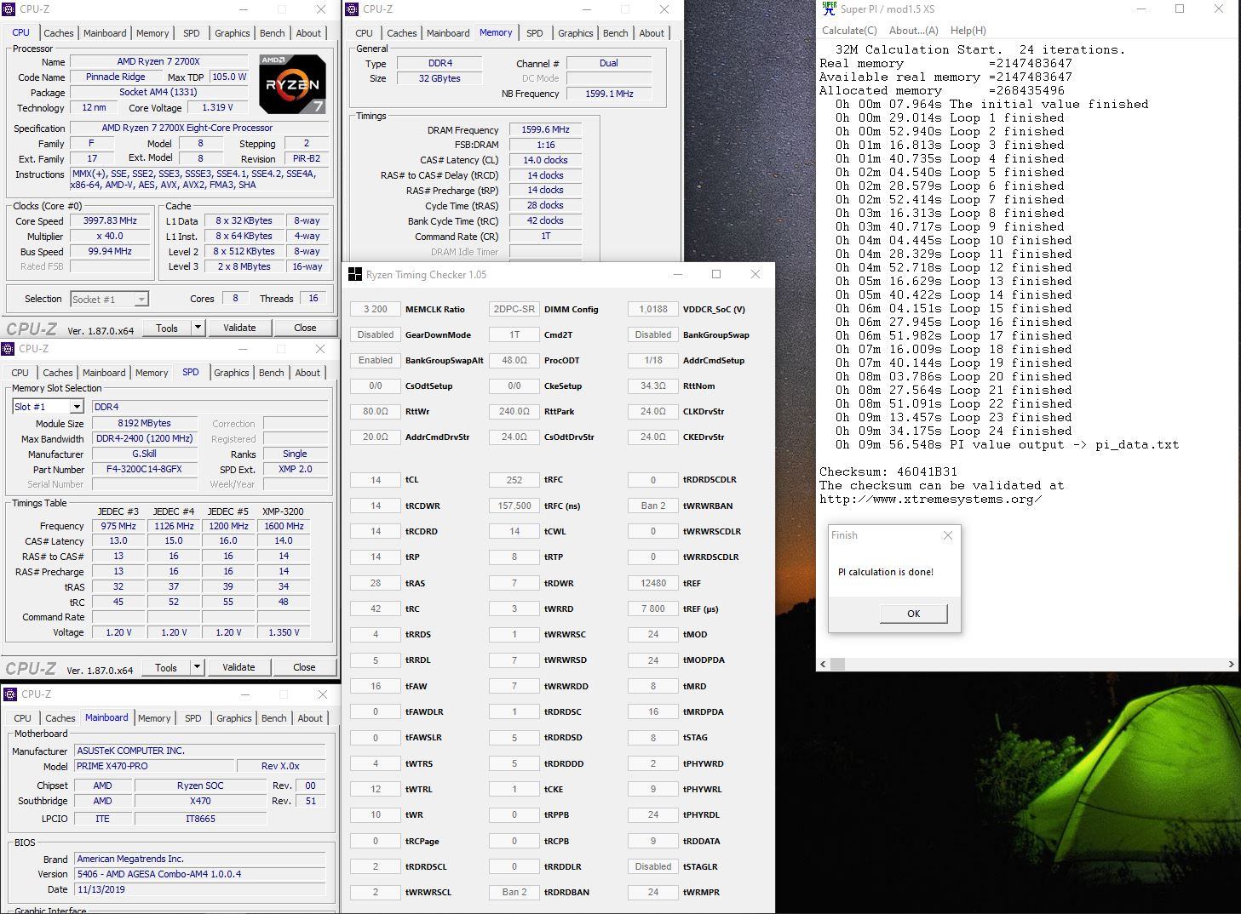Click the CPU-Z icon in the SPD window title bar
The height and width of the screenshot is (914, 1241).
(x=8, y=349)
